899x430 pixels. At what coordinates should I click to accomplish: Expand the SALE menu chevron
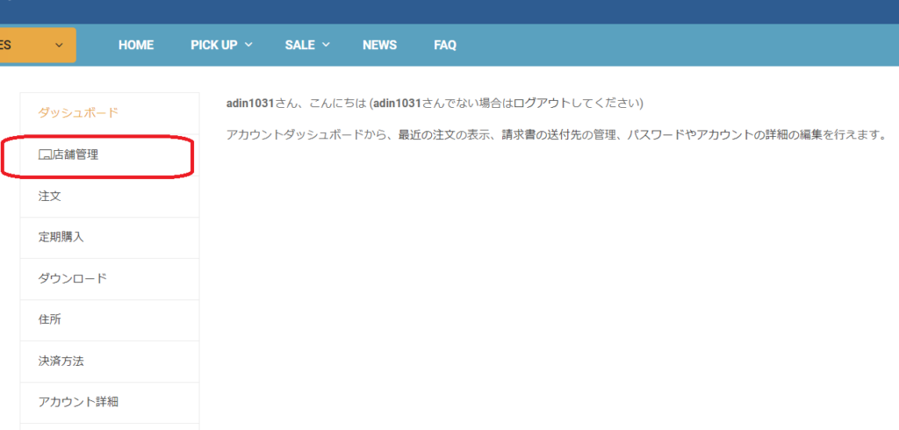point(326,45)
